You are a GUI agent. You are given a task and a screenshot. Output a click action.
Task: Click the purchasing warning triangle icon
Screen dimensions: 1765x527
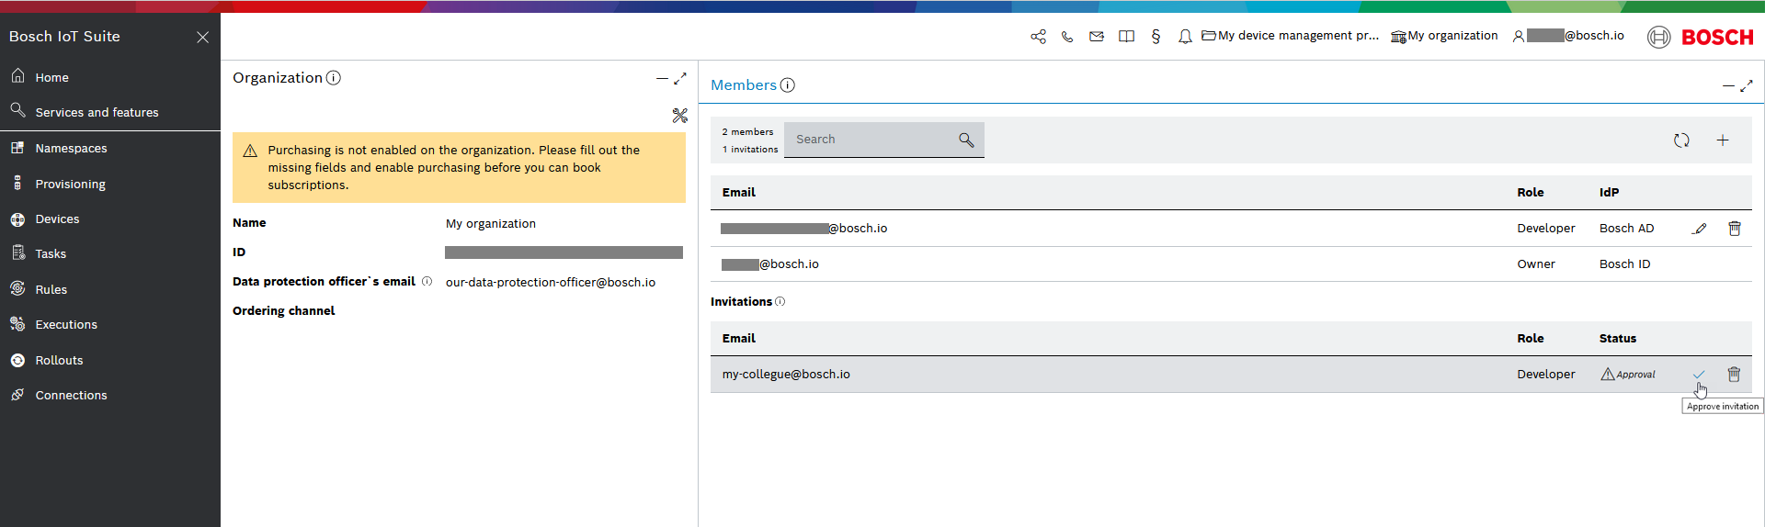250,151
